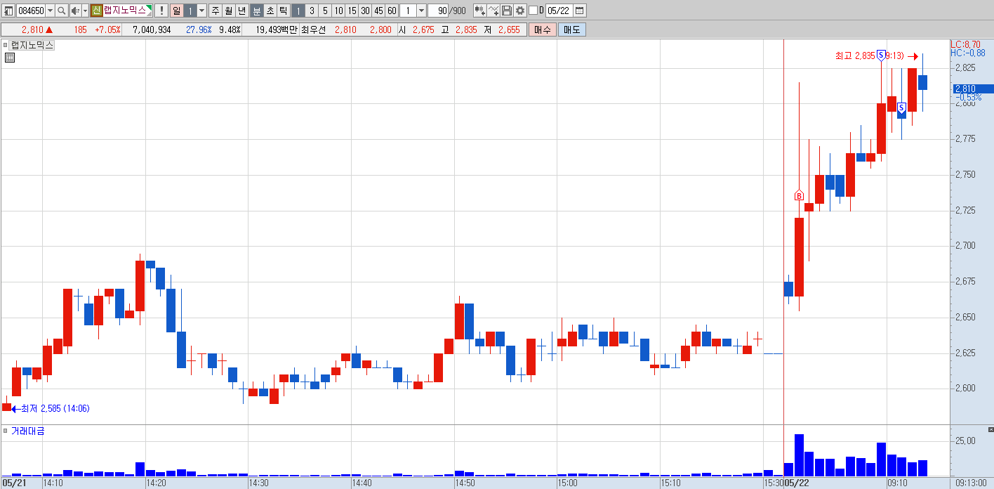Viewport: 994px width, 489px height.
Task: Select the 분 (minute) chart period toggle
Action: [x=257, y=11]
